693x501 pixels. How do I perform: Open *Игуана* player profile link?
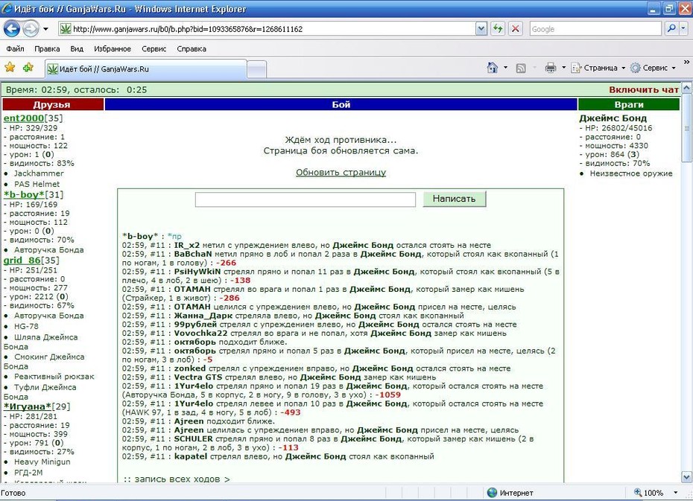pos(28,406)
